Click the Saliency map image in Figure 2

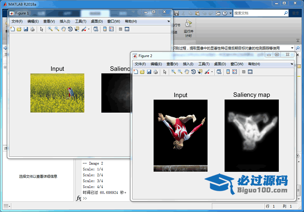click(251, 135)
